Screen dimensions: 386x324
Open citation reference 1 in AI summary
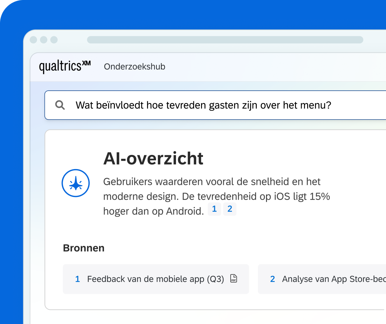(x=215, y=209)
